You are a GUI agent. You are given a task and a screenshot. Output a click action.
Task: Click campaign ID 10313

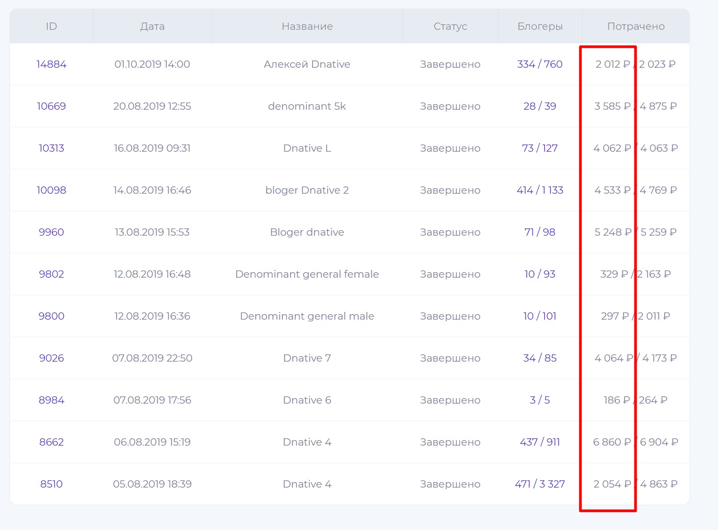(52, 148)
